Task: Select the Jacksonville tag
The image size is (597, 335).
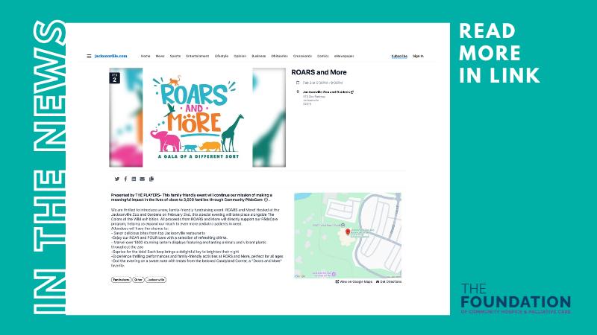Action: [x=156, y=280]
